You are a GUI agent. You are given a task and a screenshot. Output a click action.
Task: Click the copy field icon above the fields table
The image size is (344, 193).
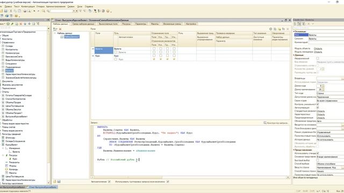(275, 29)
